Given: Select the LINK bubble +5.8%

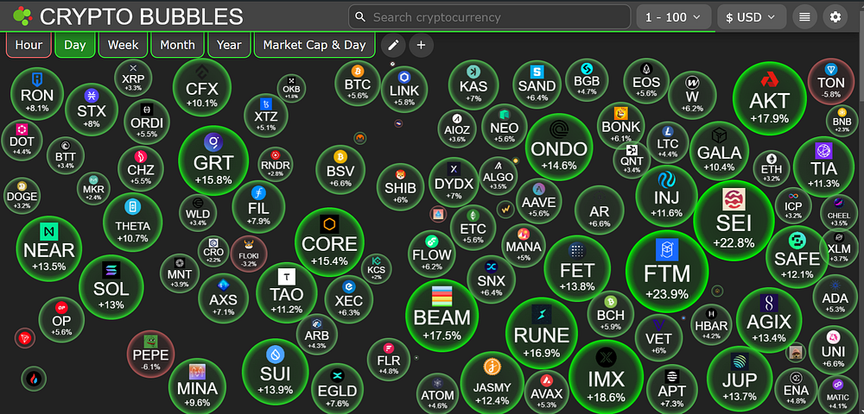Looking at the screenshot, I should (x=404, y=89).
